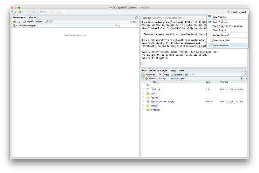Click the ellipsis go-to-directory button
Viewport: 259px width, 173px height.
click(246, 78)
